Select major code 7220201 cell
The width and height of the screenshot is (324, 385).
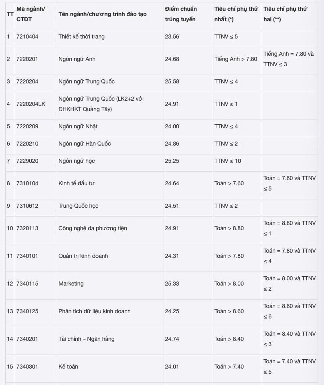[x=27, y=59]
